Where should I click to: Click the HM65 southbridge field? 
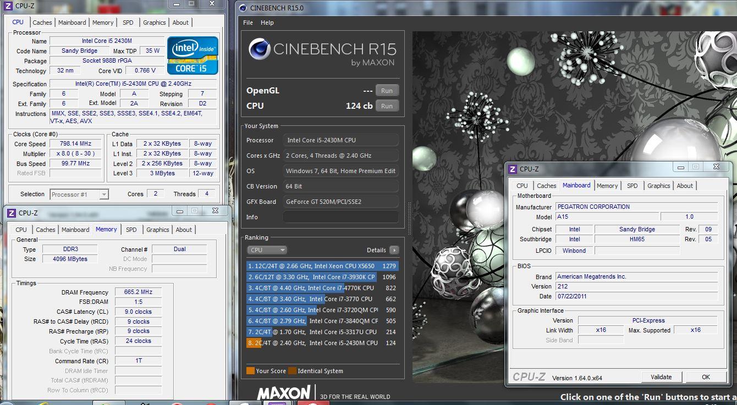click(637, 239)
